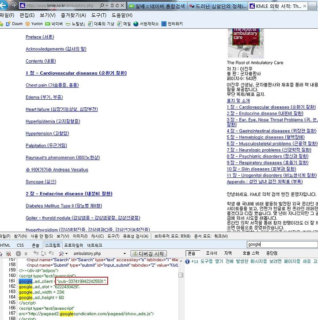Open the 서현제작소 favorites bookmark
318x320 pixels.
[146, 24]
